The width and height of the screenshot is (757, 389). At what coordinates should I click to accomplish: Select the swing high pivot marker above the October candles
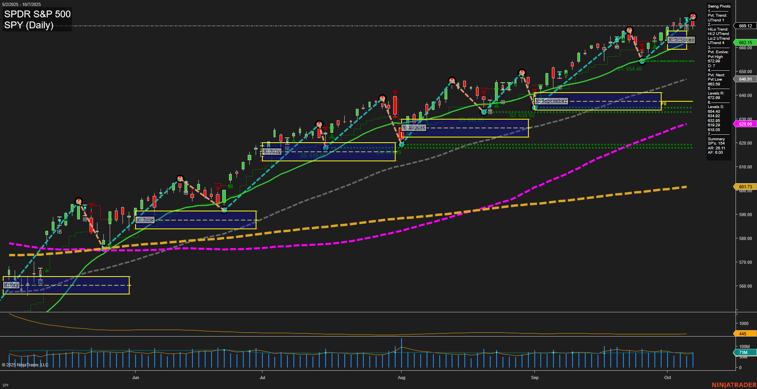(693, 17)
